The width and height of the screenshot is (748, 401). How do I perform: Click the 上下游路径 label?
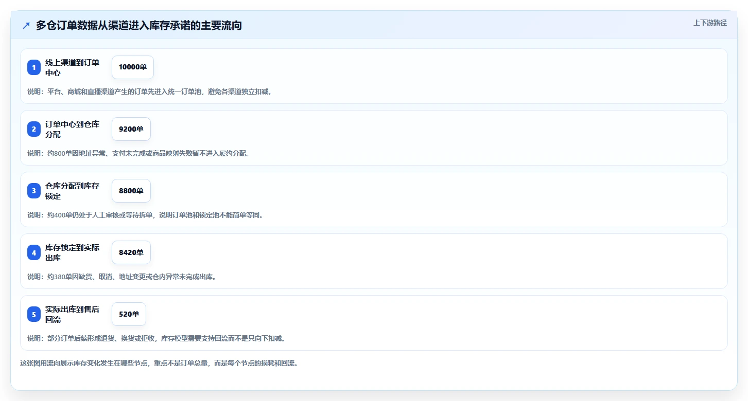[710, 23]
